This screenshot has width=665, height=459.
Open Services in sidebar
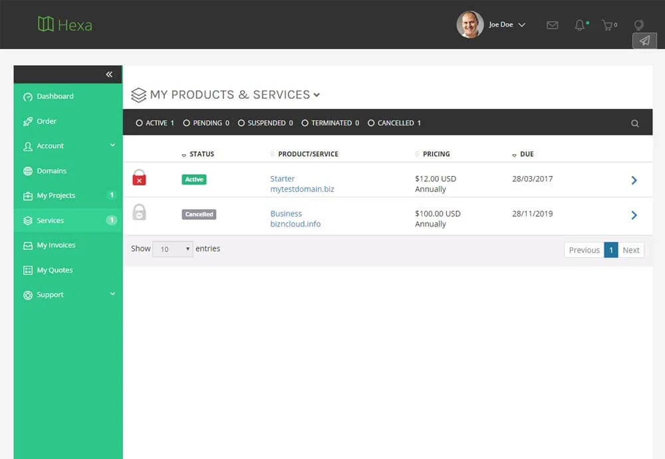coord(68,221)
